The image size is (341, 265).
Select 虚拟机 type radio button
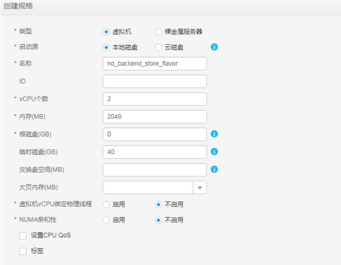(106, 32)
